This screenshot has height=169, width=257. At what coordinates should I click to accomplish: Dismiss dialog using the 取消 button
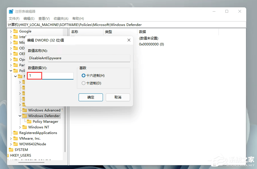tap(118, 97)
